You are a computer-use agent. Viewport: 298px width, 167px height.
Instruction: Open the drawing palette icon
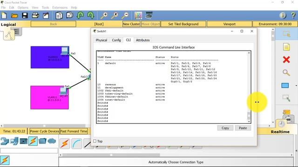[138, 15]
